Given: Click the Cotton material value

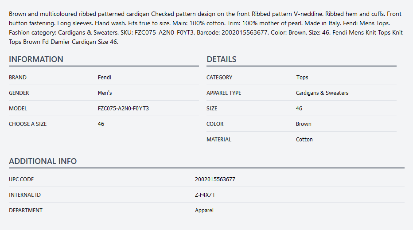Looking at the screenshot, I should tap(304, 140).
